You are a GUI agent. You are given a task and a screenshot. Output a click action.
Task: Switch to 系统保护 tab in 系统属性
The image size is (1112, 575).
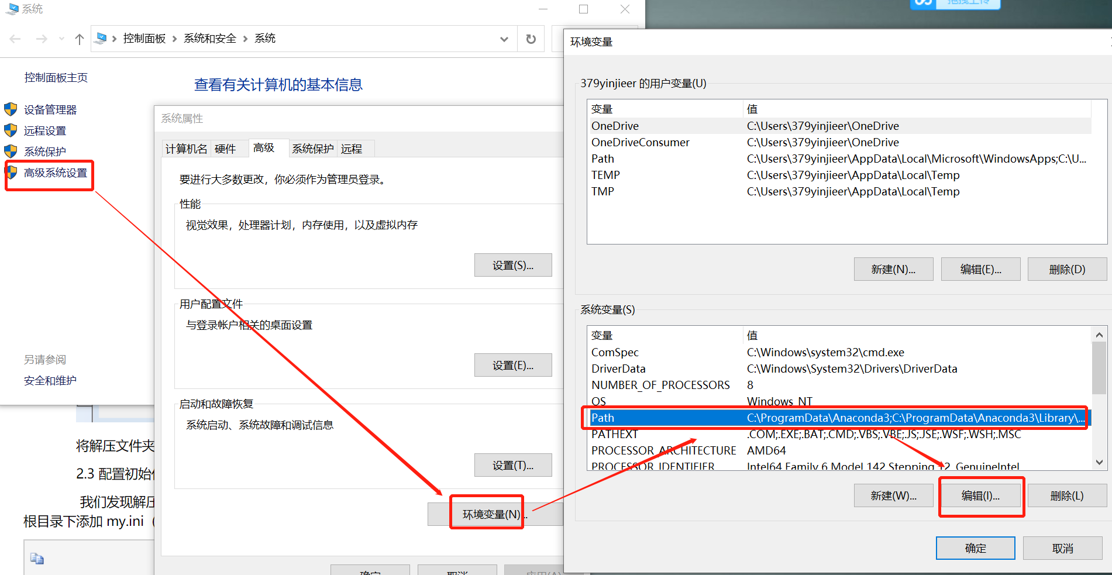[x=313, y=149]
